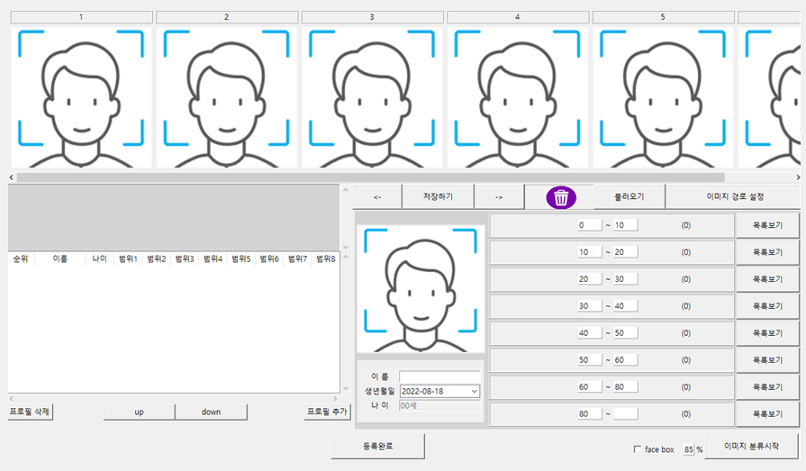Image resolution: width=806 pixels, height=471 pixels.
Task: Click the 이름 name input field
Action: point(439,376)
